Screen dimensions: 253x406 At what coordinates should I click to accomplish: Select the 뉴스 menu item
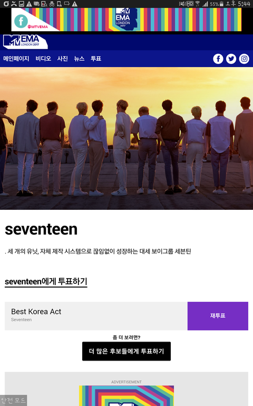[79, 59]
